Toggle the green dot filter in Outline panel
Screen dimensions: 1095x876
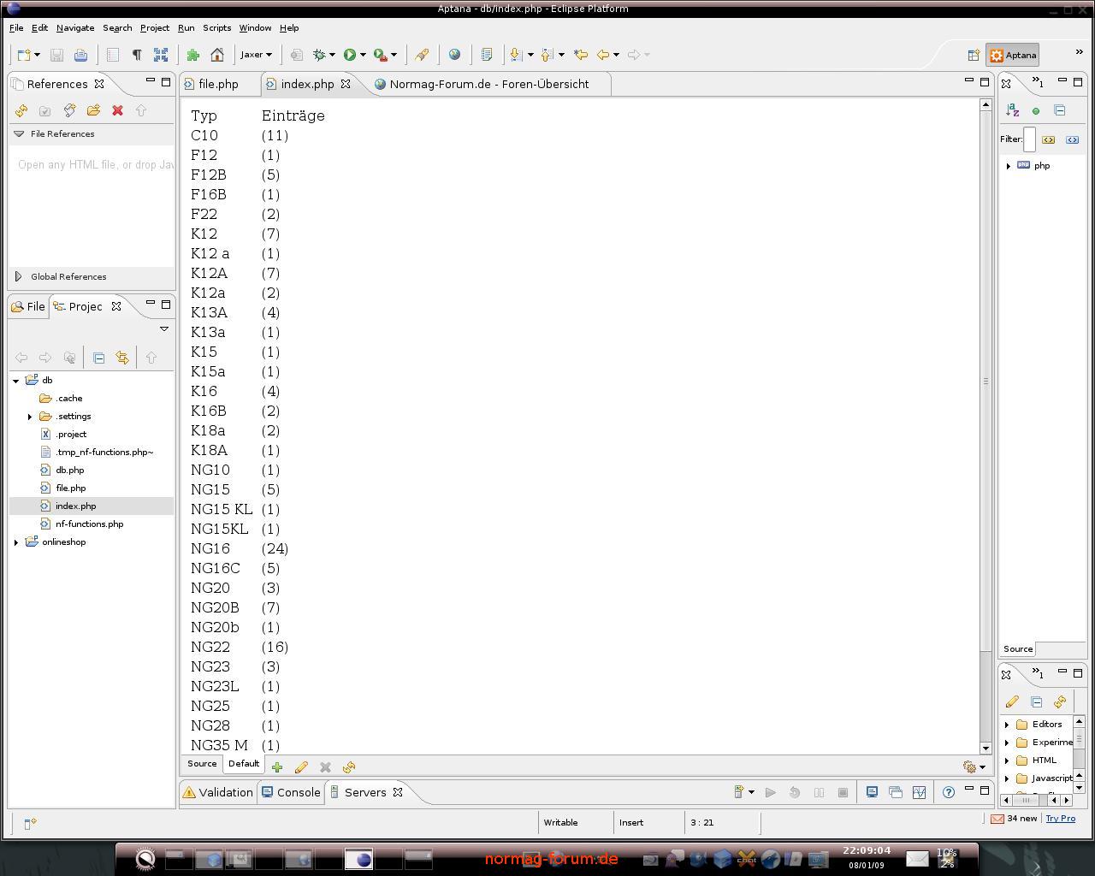tap(1036, 110)
